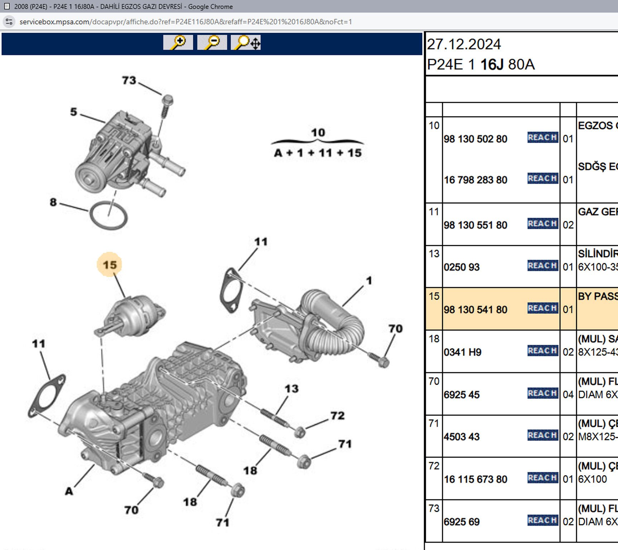This screenshot has height=550, width=618.
Task: Open the site information icon in address bar
Action: coord(9,22)
